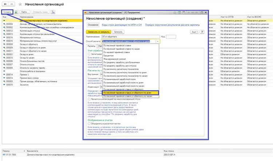Add page to favorites with star icon
The width and height of the screenshot is (273, 161).
[20, 4]
